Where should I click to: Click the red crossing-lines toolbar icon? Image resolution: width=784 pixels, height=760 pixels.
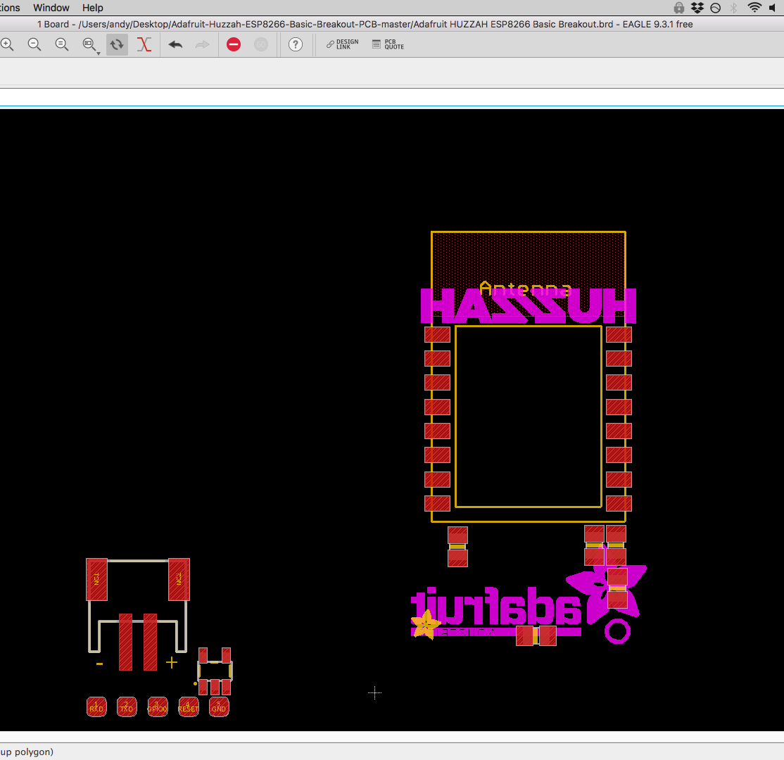click(x=144, y=44)
